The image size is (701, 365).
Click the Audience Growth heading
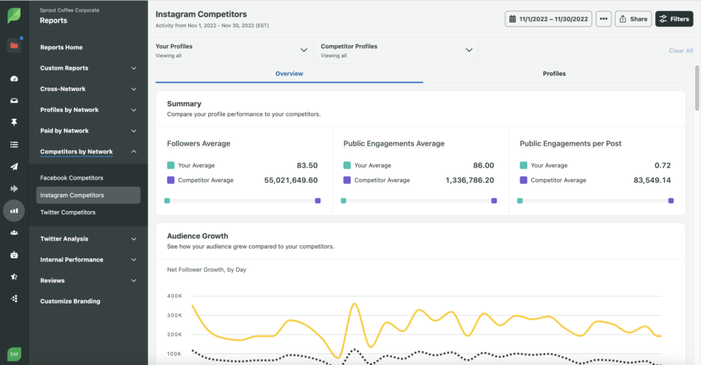(198, 236)
